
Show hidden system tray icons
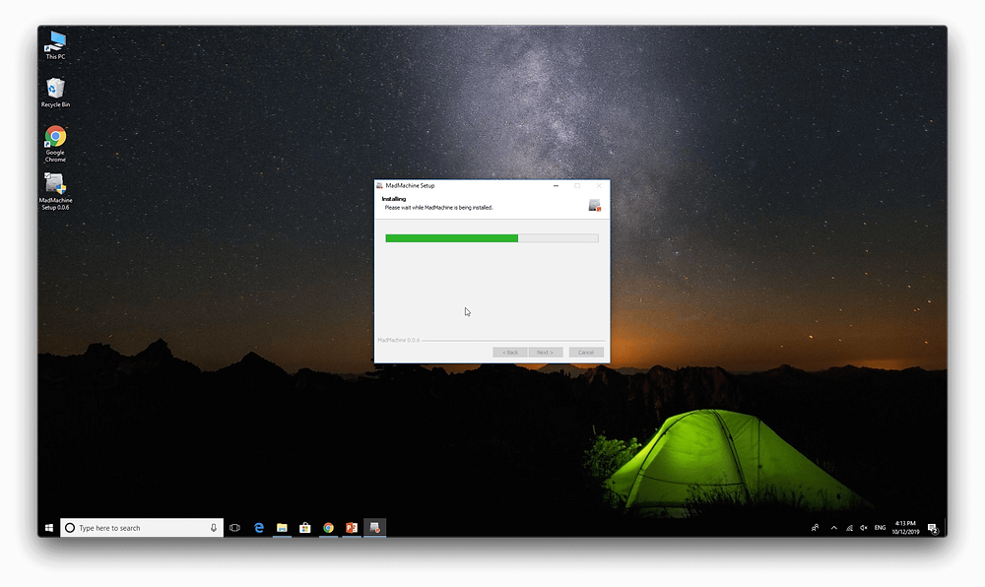click(x=834, y=528)
